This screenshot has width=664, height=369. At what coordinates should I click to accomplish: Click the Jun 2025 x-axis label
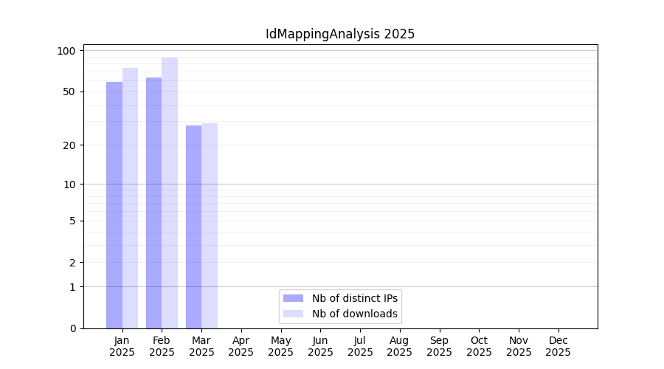[x=320, y=346]
